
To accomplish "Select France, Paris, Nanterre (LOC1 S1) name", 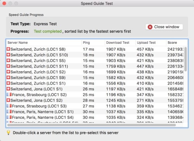I will pyautogui.click(x=43, y=112).
